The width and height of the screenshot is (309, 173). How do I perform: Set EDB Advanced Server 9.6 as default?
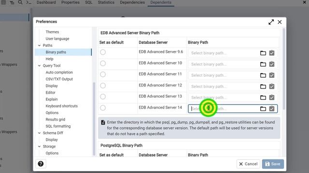(103, 52)
